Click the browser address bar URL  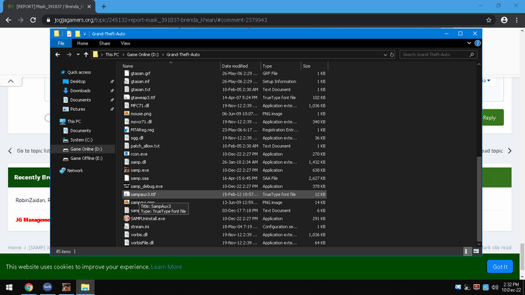click(161, 20)
